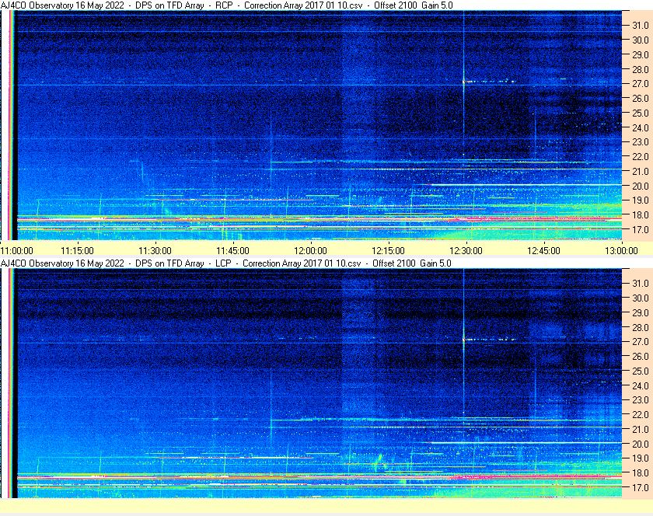Click the 26.0 frequency label on RCP plot
653x516 pixels.
click(x=641, y=98)
